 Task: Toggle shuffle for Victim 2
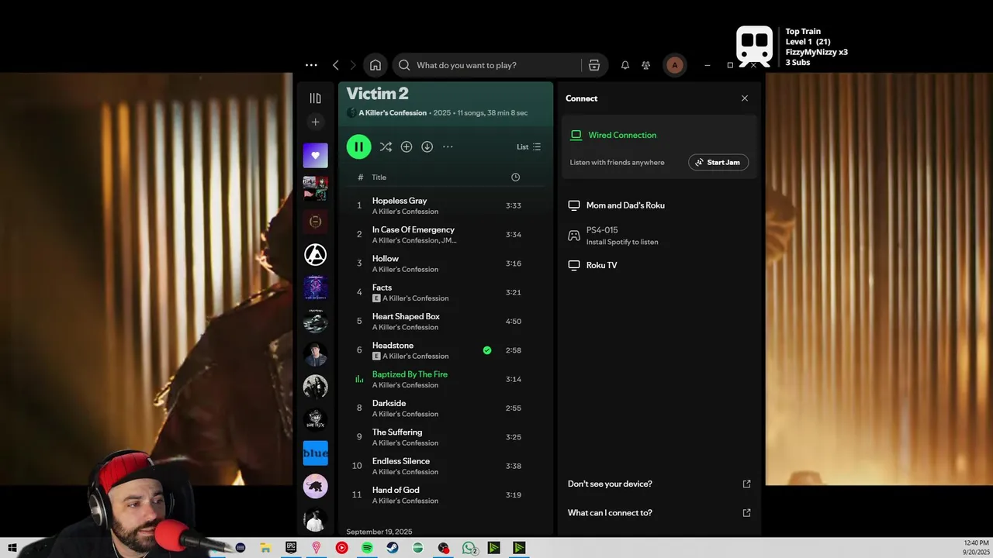point(386,146)
